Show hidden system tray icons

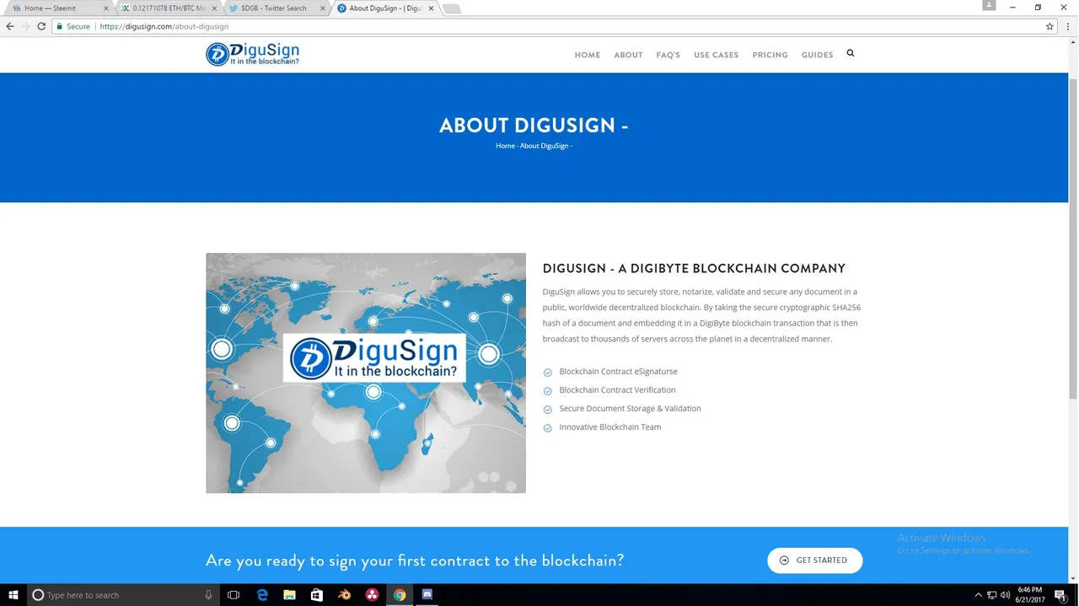[x=978, y=595]
